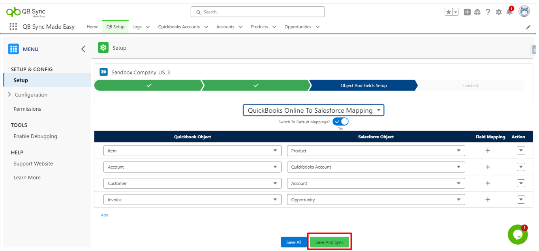Image resolution: width=539 pixels, height=251 pixels.
Task: Add field mapping for Customer row
Action: click(488, 183)
